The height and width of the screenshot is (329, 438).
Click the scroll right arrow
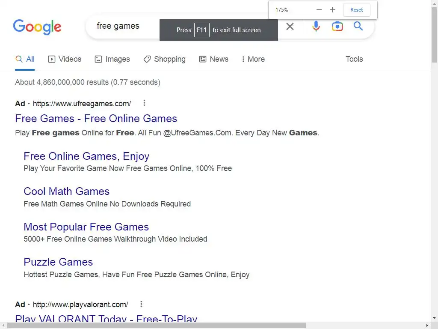pos(427,326)
